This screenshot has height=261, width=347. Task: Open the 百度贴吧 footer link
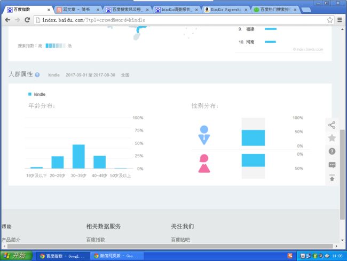click(180, 240)
